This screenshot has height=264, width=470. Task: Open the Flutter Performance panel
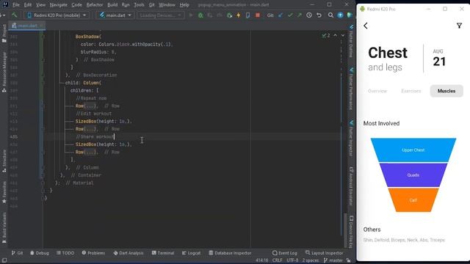(x=351, y=89)
